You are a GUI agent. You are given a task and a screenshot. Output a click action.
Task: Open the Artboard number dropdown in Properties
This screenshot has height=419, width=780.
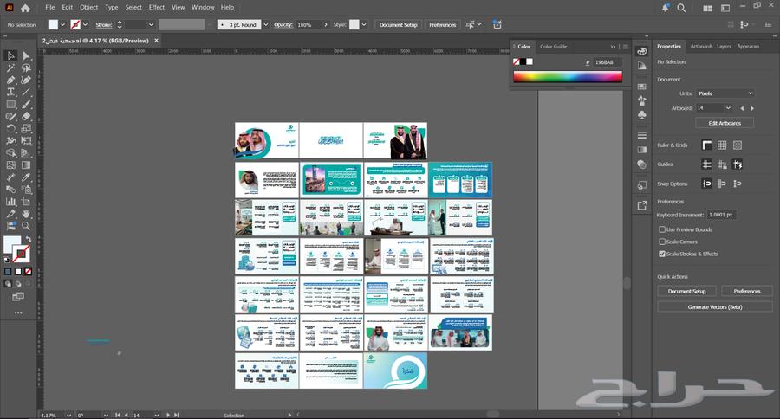pyautogui.click(x=728, y=108)
